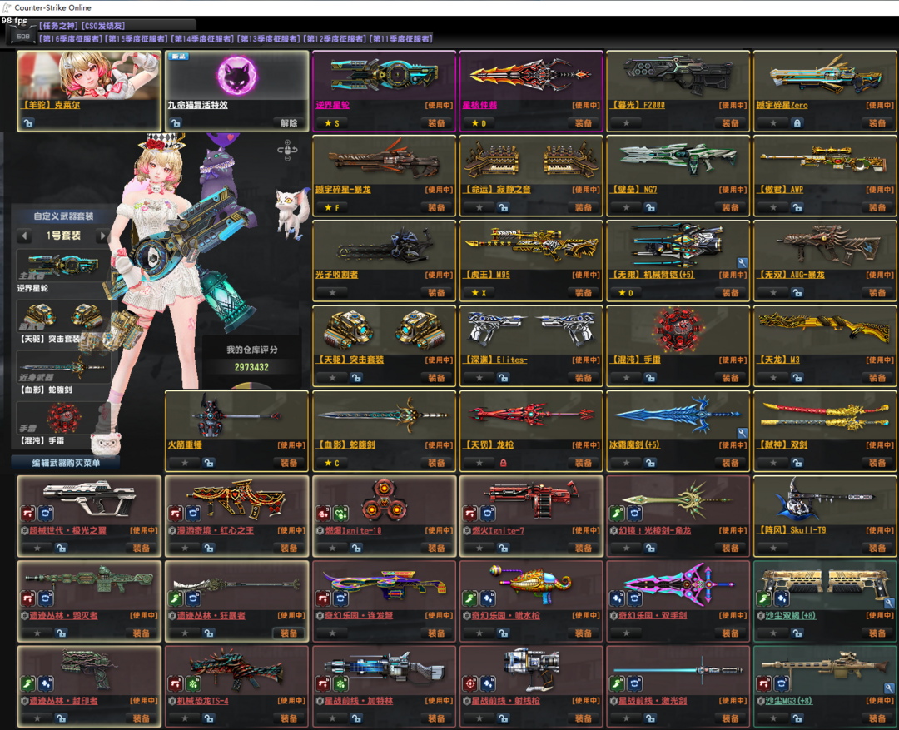The height and width of the screenshot is (730, 899).
Task: Select primary weapon slot 逆界星轮 in custom set
Action: (63, 266)
